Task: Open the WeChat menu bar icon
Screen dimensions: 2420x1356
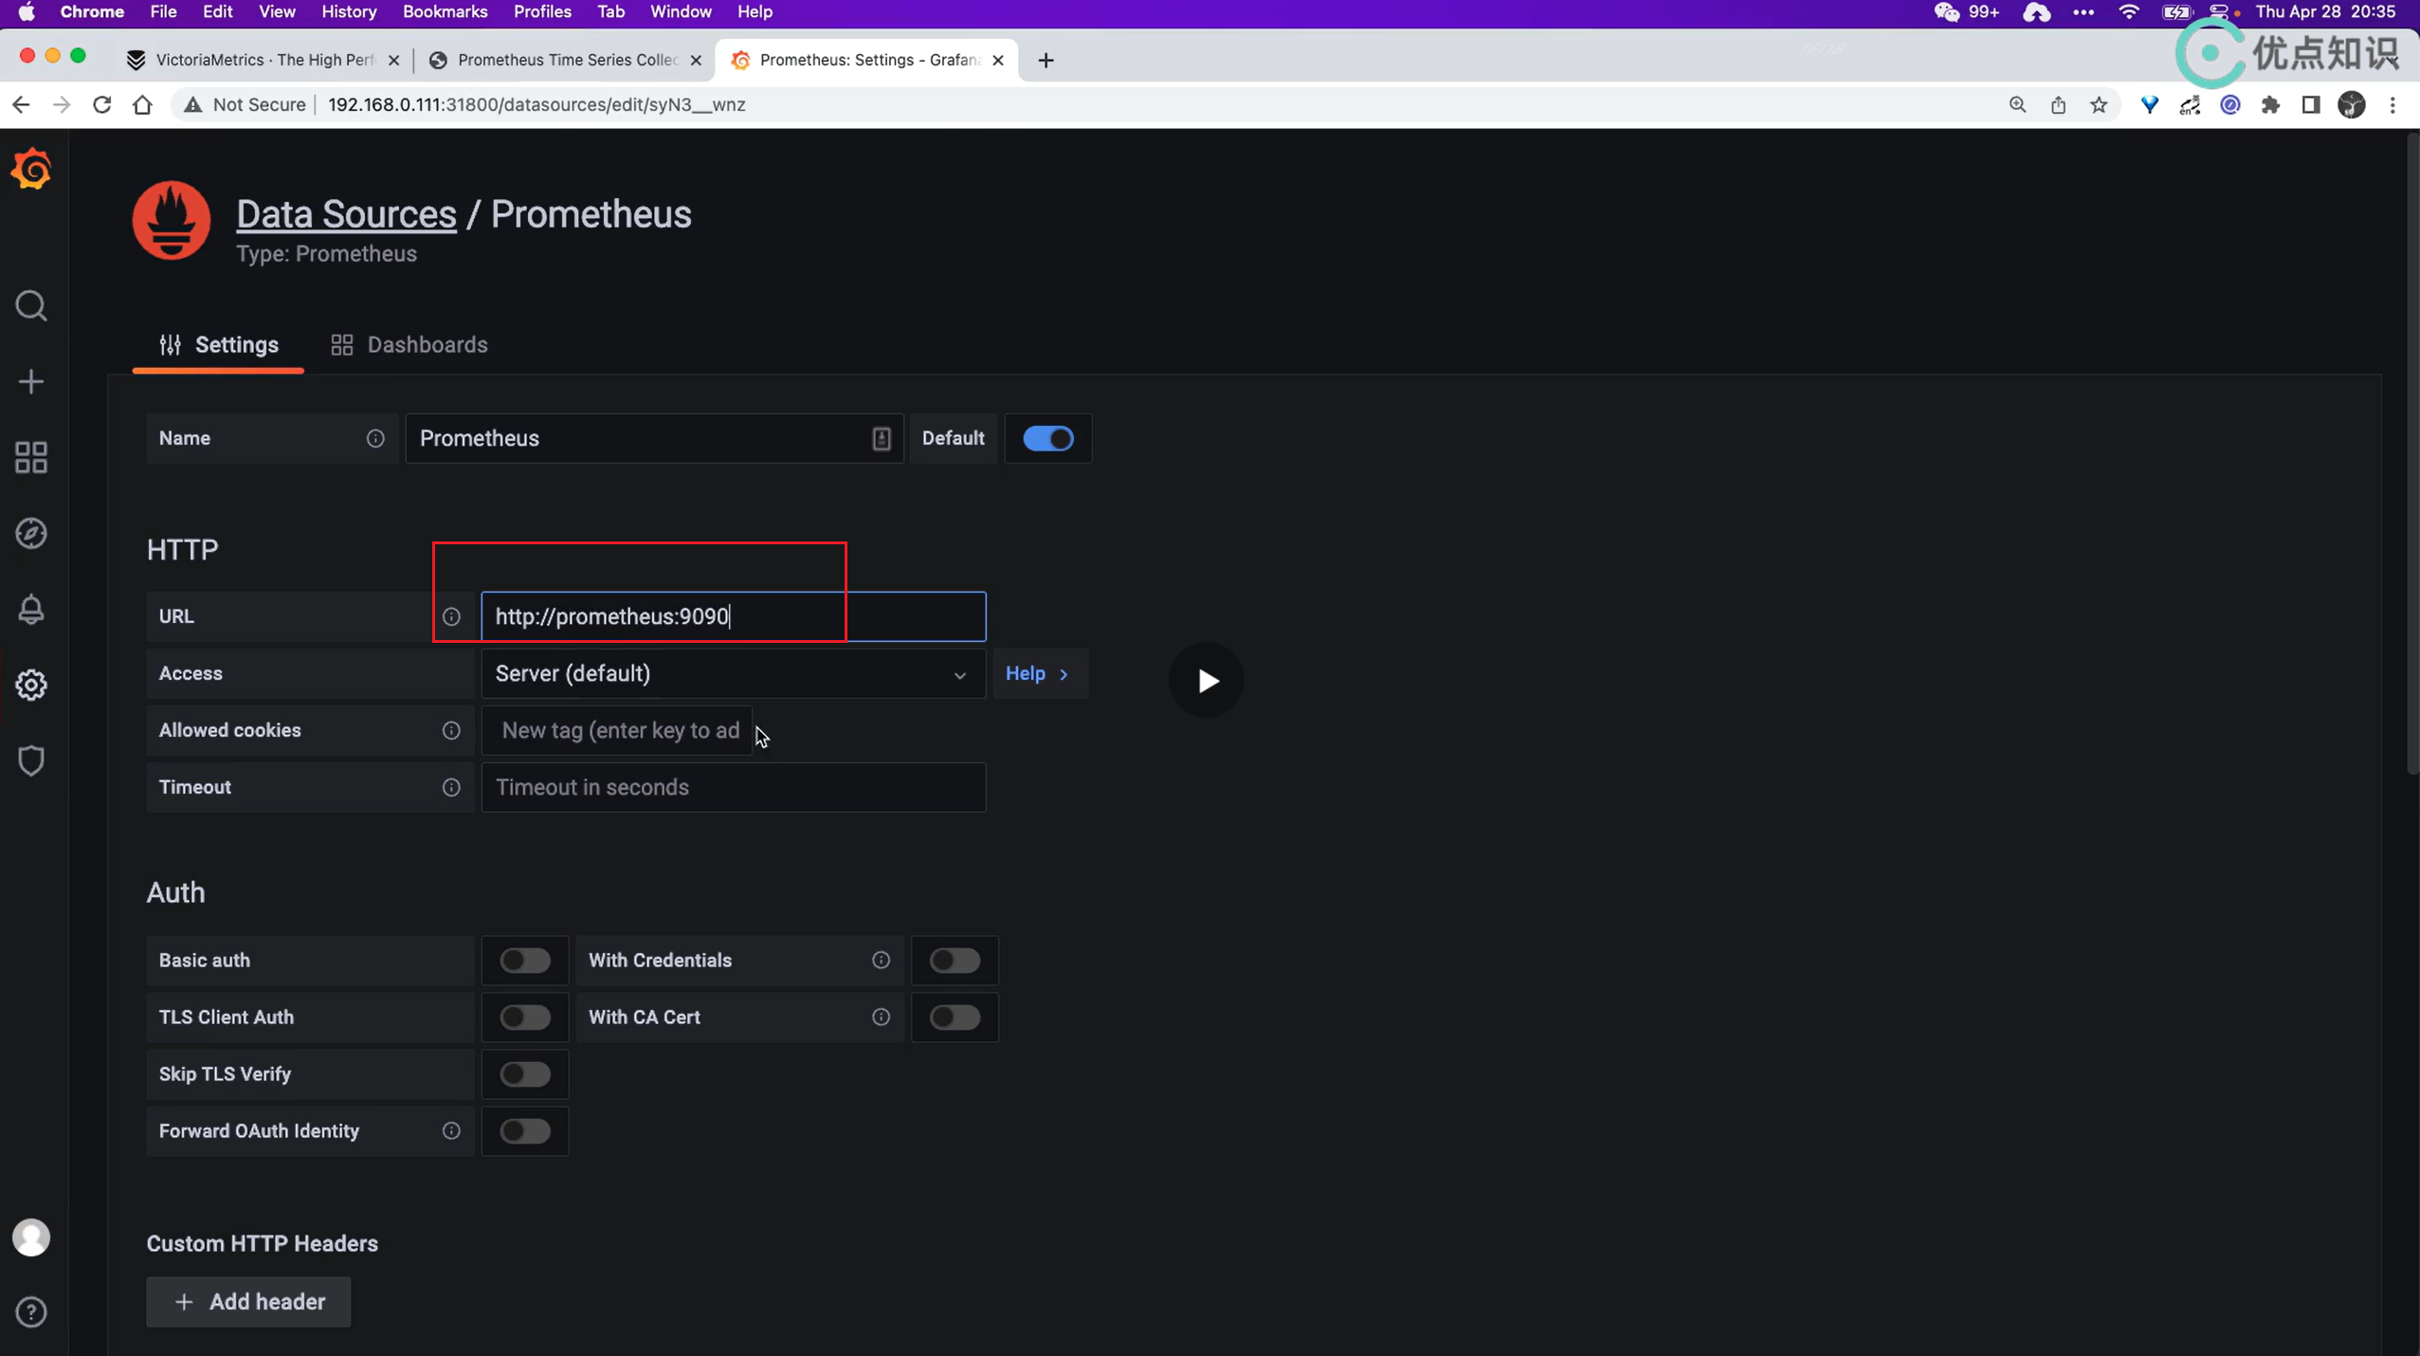Action: [1946, 11]
